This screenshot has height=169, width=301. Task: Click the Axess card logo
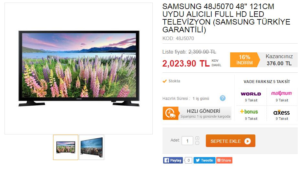pyautogui.click(x=282, y=112)
